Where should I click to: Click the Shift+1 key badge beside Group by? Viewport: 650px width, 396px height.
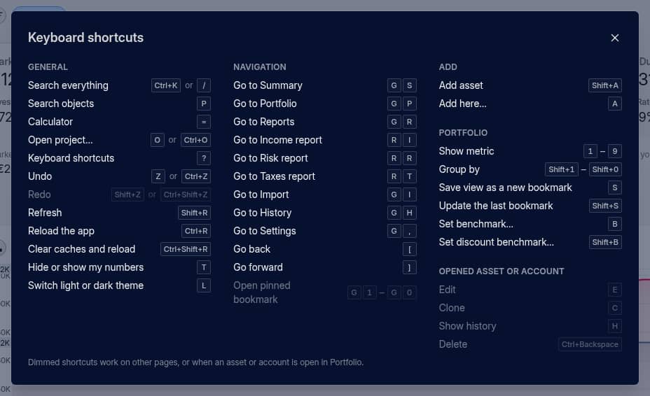[x=561, y=169]
